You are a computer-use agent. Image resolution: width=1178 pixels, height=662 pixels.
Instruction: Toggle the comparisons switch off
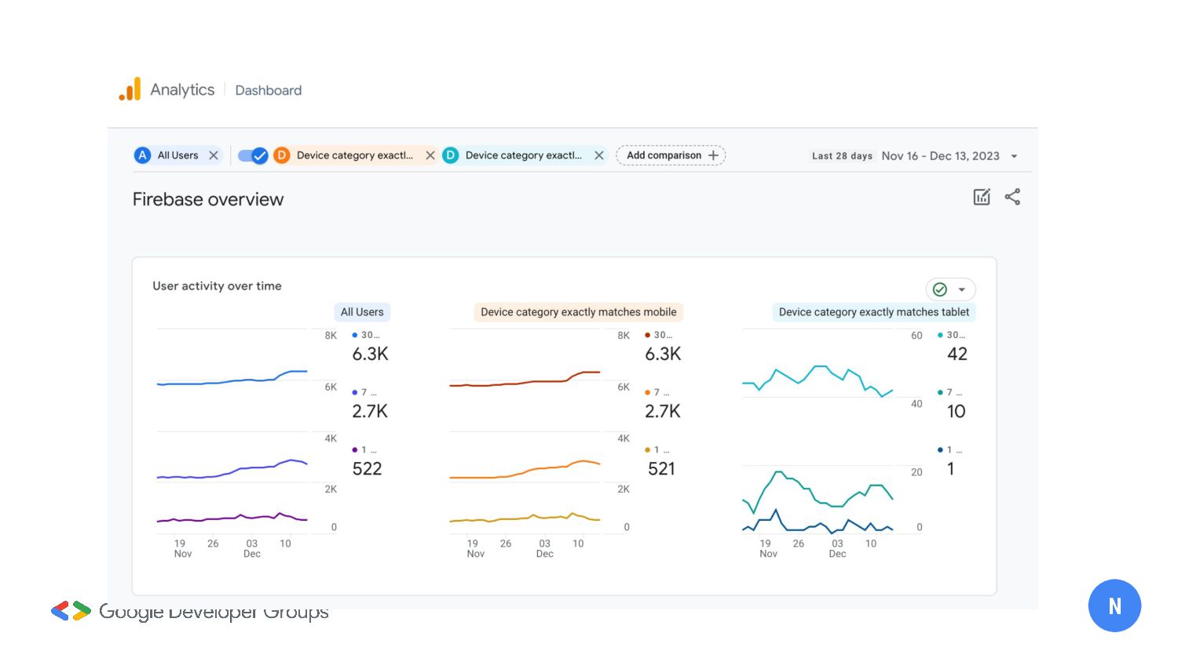coord(253,155)
